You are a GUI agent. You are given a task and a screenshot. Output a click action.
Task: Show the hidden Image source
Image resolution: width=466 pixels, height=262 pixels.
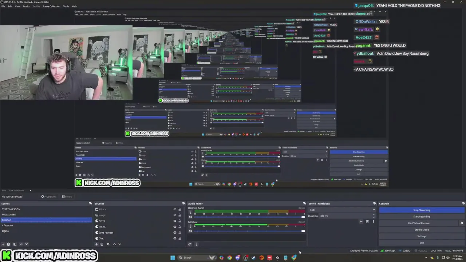tap(175, 215)
